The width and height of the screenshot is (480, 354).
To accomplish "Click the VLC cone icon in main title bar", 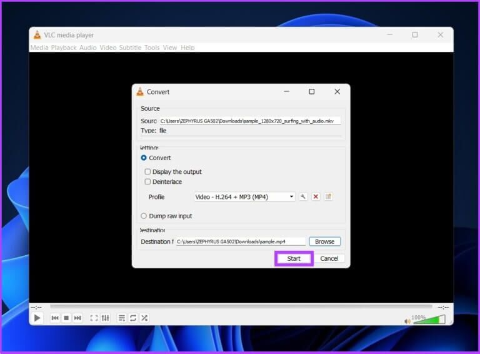I will [37, 35].
